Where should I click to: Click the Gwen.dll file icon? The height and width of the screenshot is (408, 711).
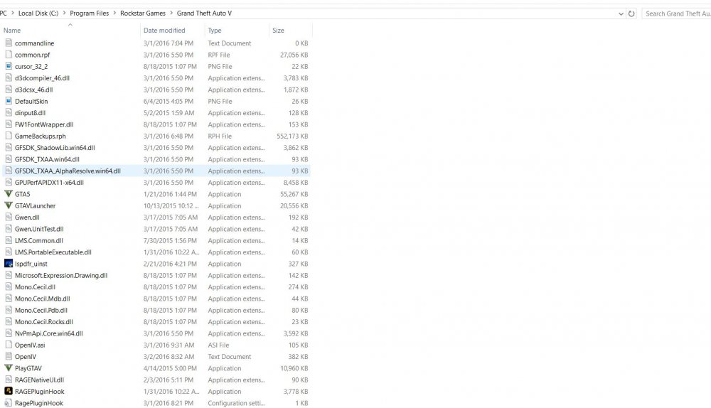[x=8, y=217]
